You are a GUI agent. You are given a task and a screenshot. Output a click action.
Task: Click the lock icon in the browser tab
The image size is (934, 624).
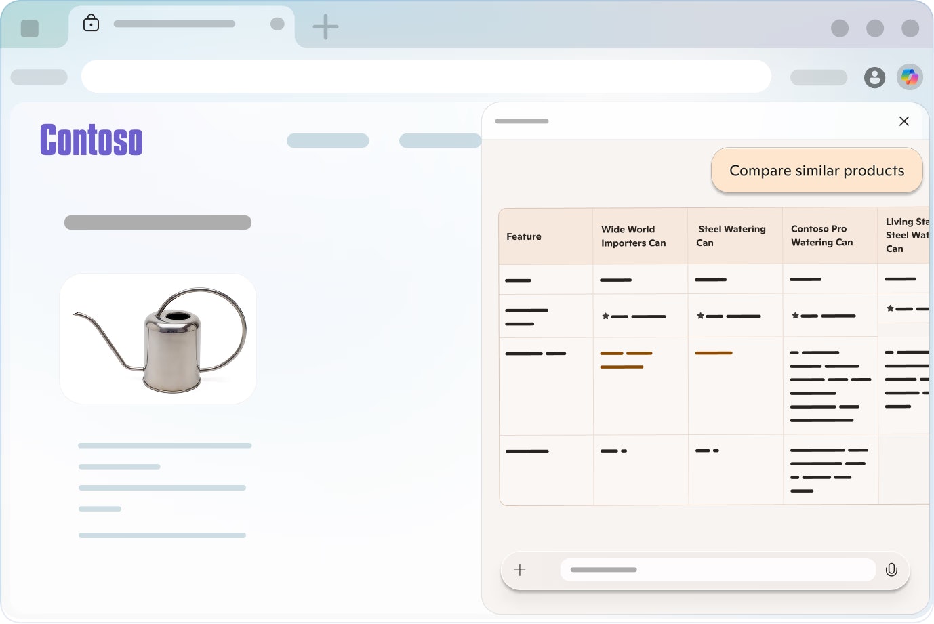coord(91,24)
